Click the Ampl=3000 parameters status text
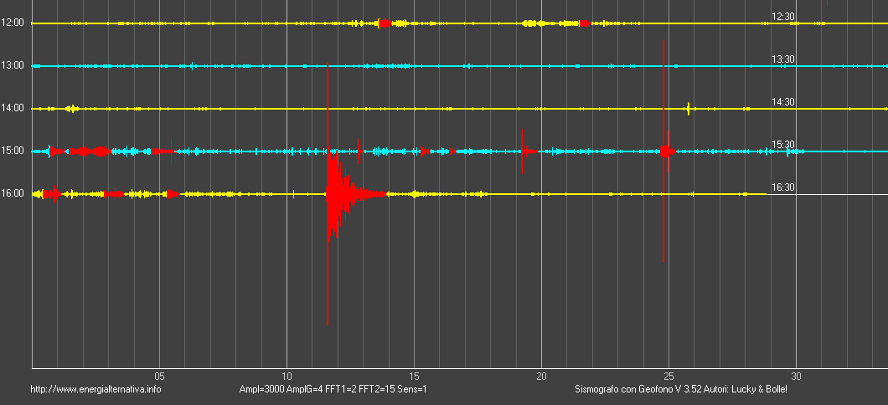The height and width of the screenshot is (405, 888). click(333, 389)
